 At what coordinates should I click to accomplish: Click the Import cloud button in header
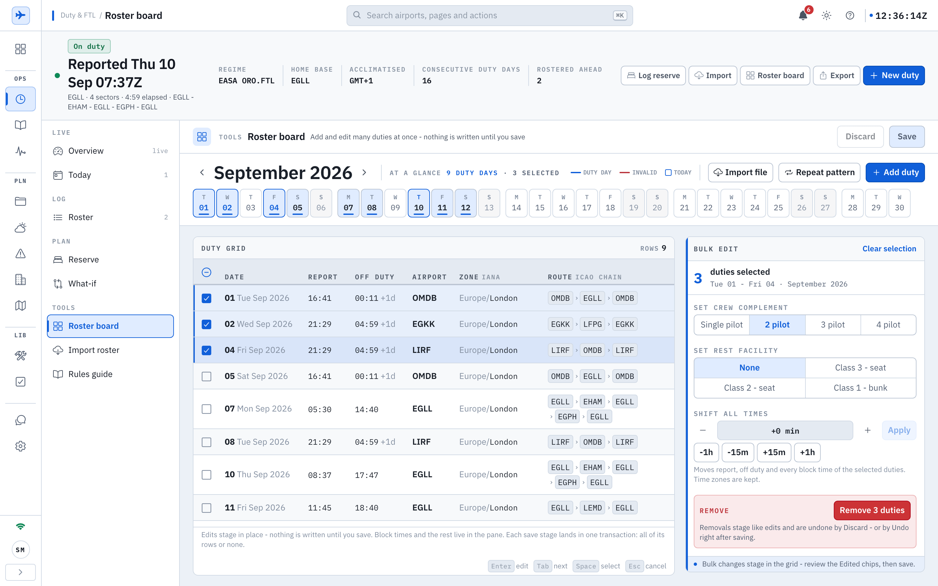tap(712, 76)
